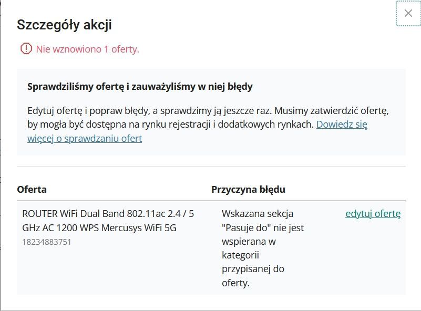Click the 'Szczegóły akcji' dialog title
The height and width of the screenshot is (311, 421).
pyautogui.click(x=62, y=25)
